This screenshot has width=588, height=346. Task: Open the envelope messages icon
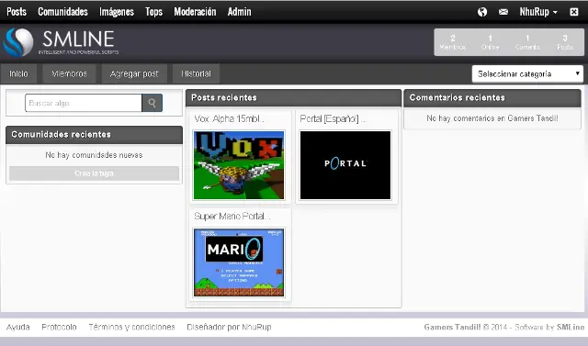coord(503,12)
